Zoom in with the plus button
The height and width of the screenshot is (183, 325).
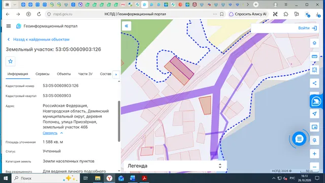(x=314, y=154)
